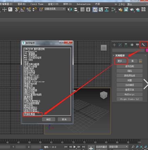148x150 pixels.
Task: Open Render Setup teapot icon
Action: 120,9
